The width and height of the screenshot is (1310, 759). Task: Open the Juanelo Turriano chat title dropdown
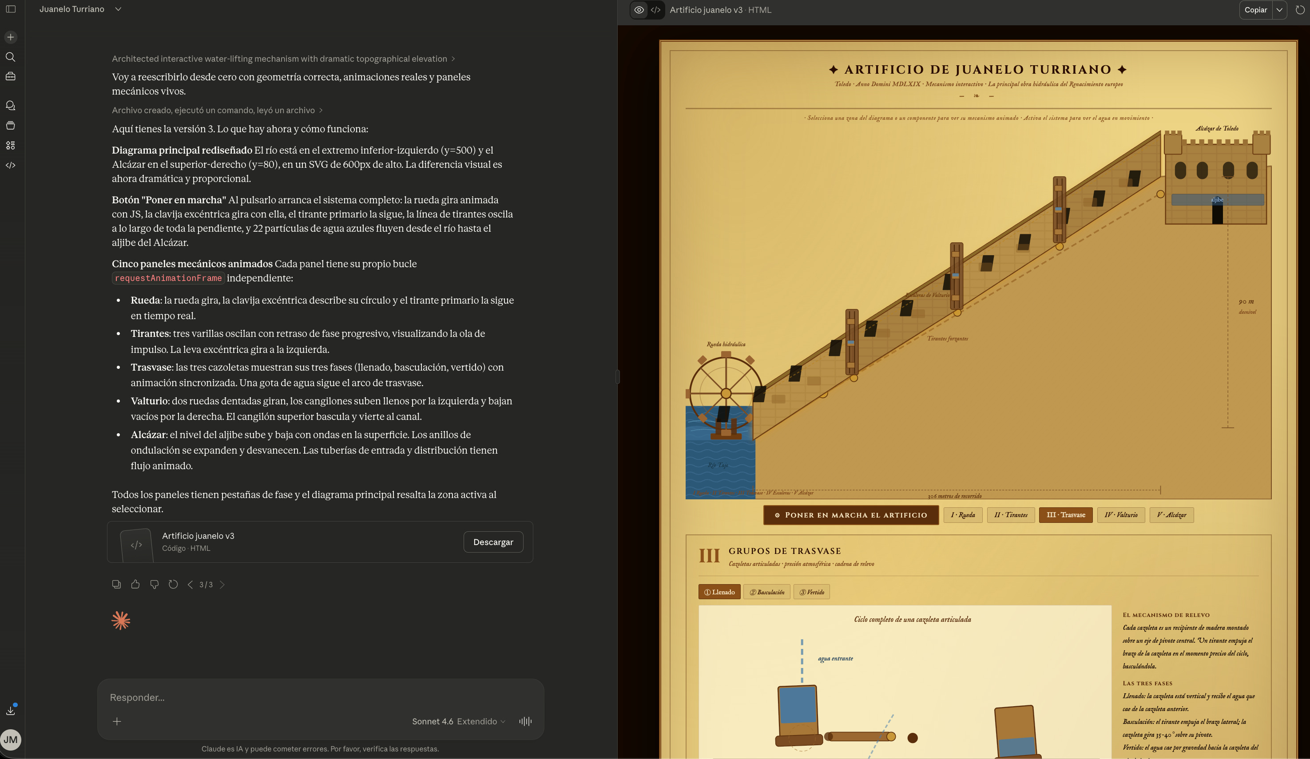pyautogui.click(x=118, y=9)
